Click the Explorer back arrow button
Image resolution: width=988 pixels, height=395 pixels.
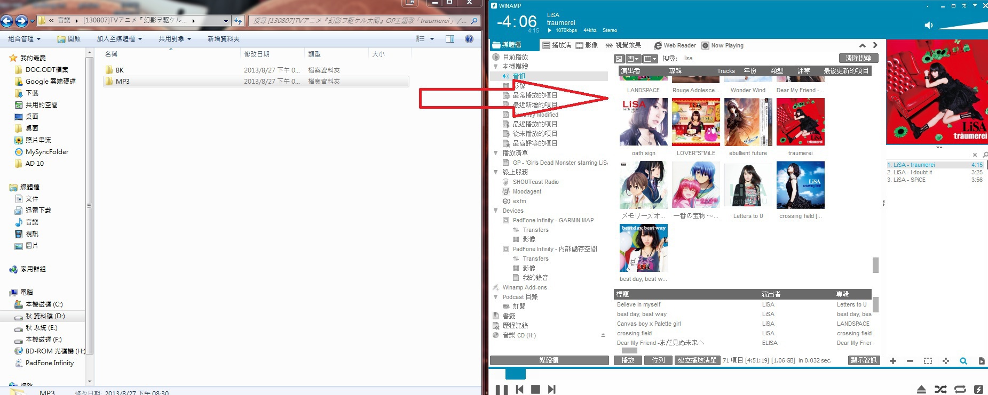(7, 21)
